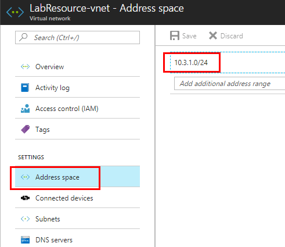This screenshot has width=285, height=247.
Task: Click the Save floppy disk icon
Action: click(x=175, y=35)
